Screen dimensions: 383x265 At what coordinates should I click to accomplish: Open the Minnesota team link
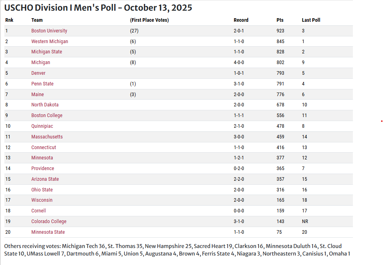(42, 158)
